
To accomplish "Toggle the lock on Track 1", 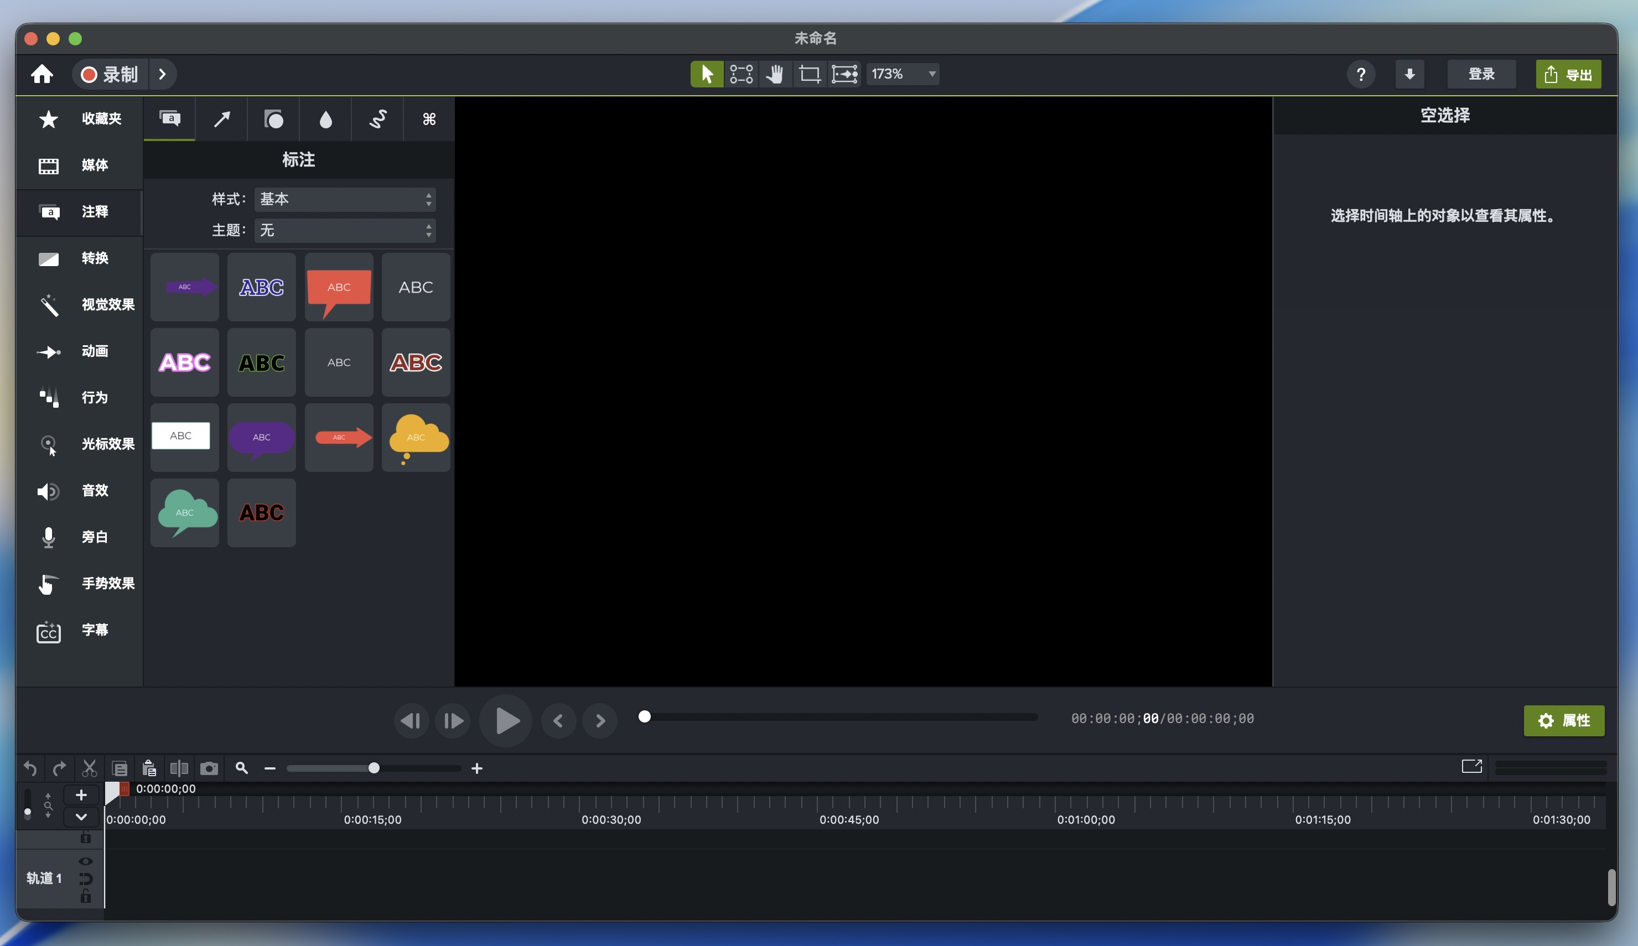I will (x=85, y=897).
